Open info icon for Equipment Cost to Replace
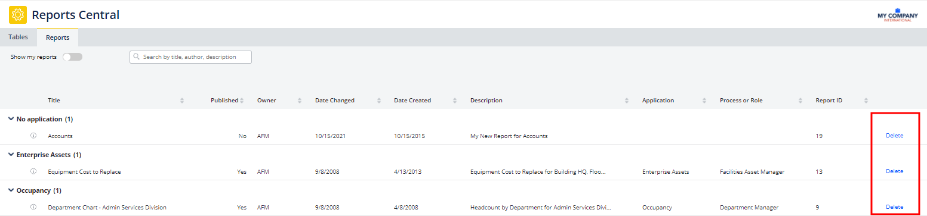Image resolution: width=927 pixels, height=216 pixels. [33, 171]
